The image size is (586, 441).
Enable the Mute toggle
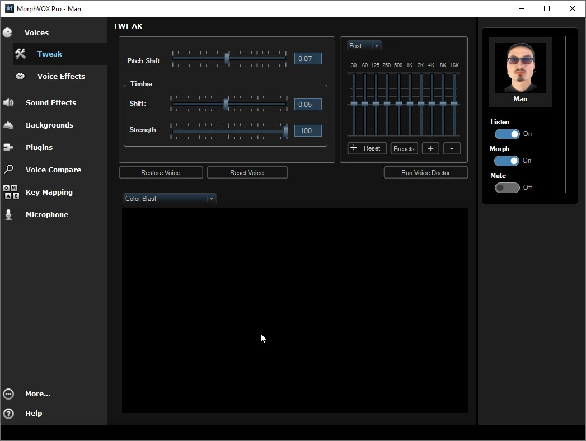[x=507, y=187]
